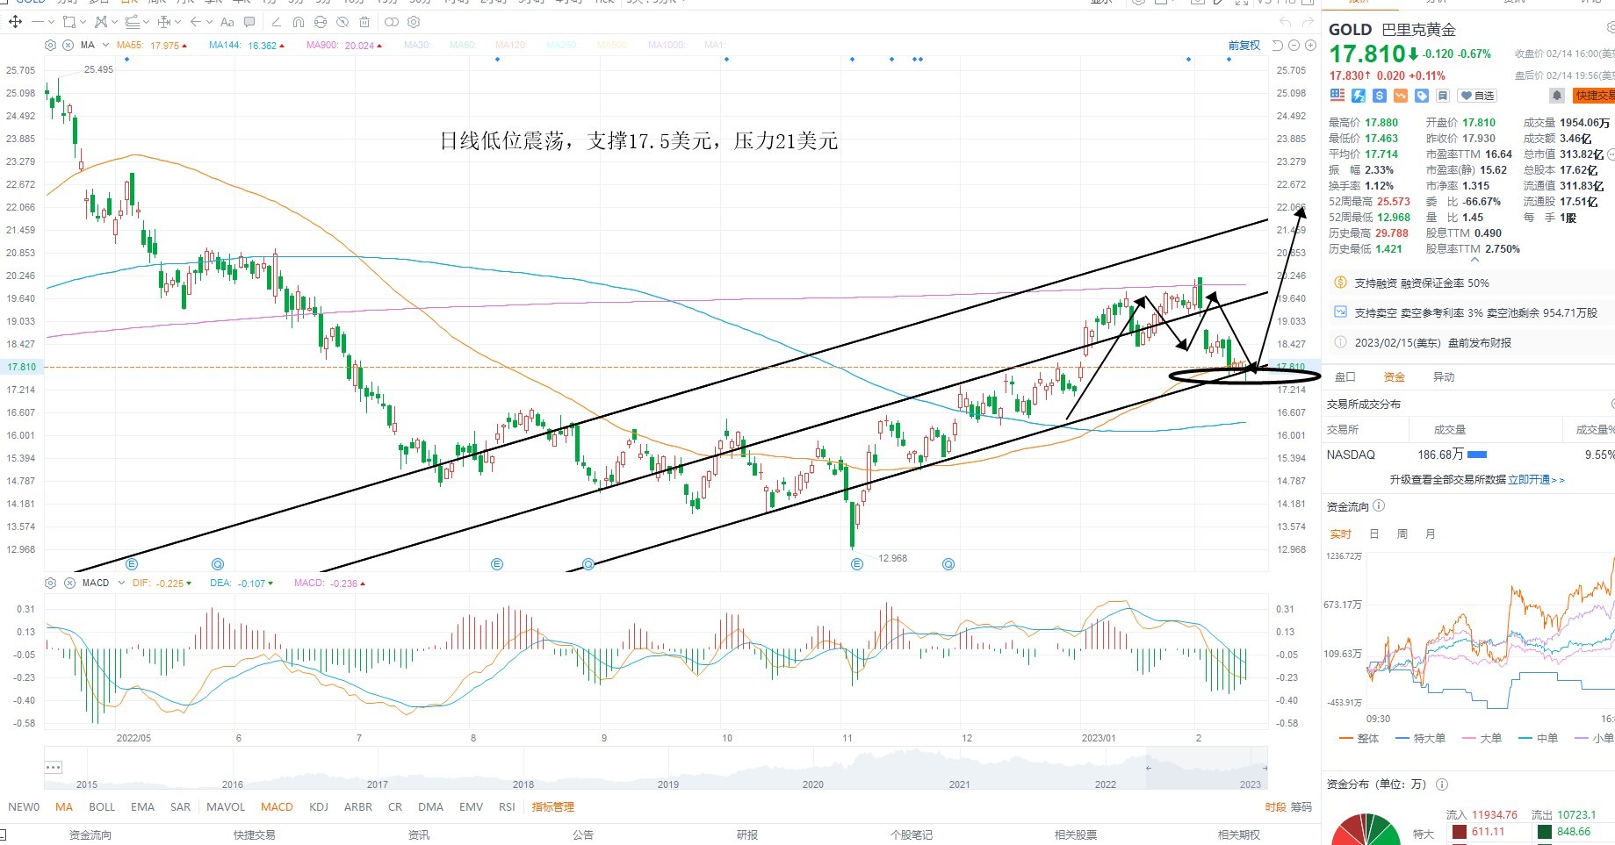Add a comment bubble annotation
Viewport: 1615px width, 845px height.
249,22
